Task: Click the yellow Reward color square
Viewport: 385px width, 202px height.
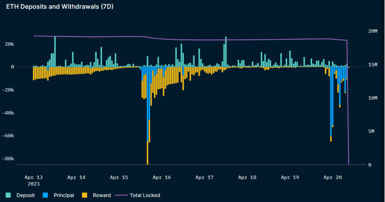Action: coord(84,196)
